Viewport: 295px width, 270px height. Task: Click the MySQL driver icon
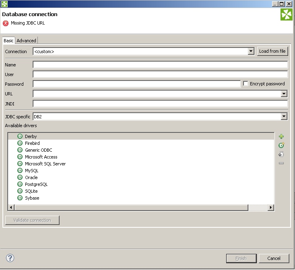20,171
